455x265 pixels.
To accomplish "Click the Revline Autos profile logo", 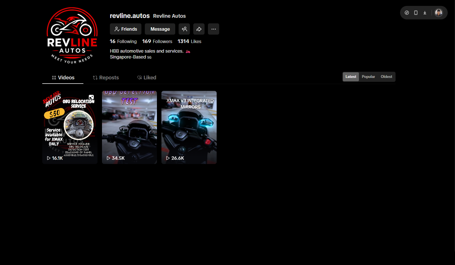I will pos(72,35).
